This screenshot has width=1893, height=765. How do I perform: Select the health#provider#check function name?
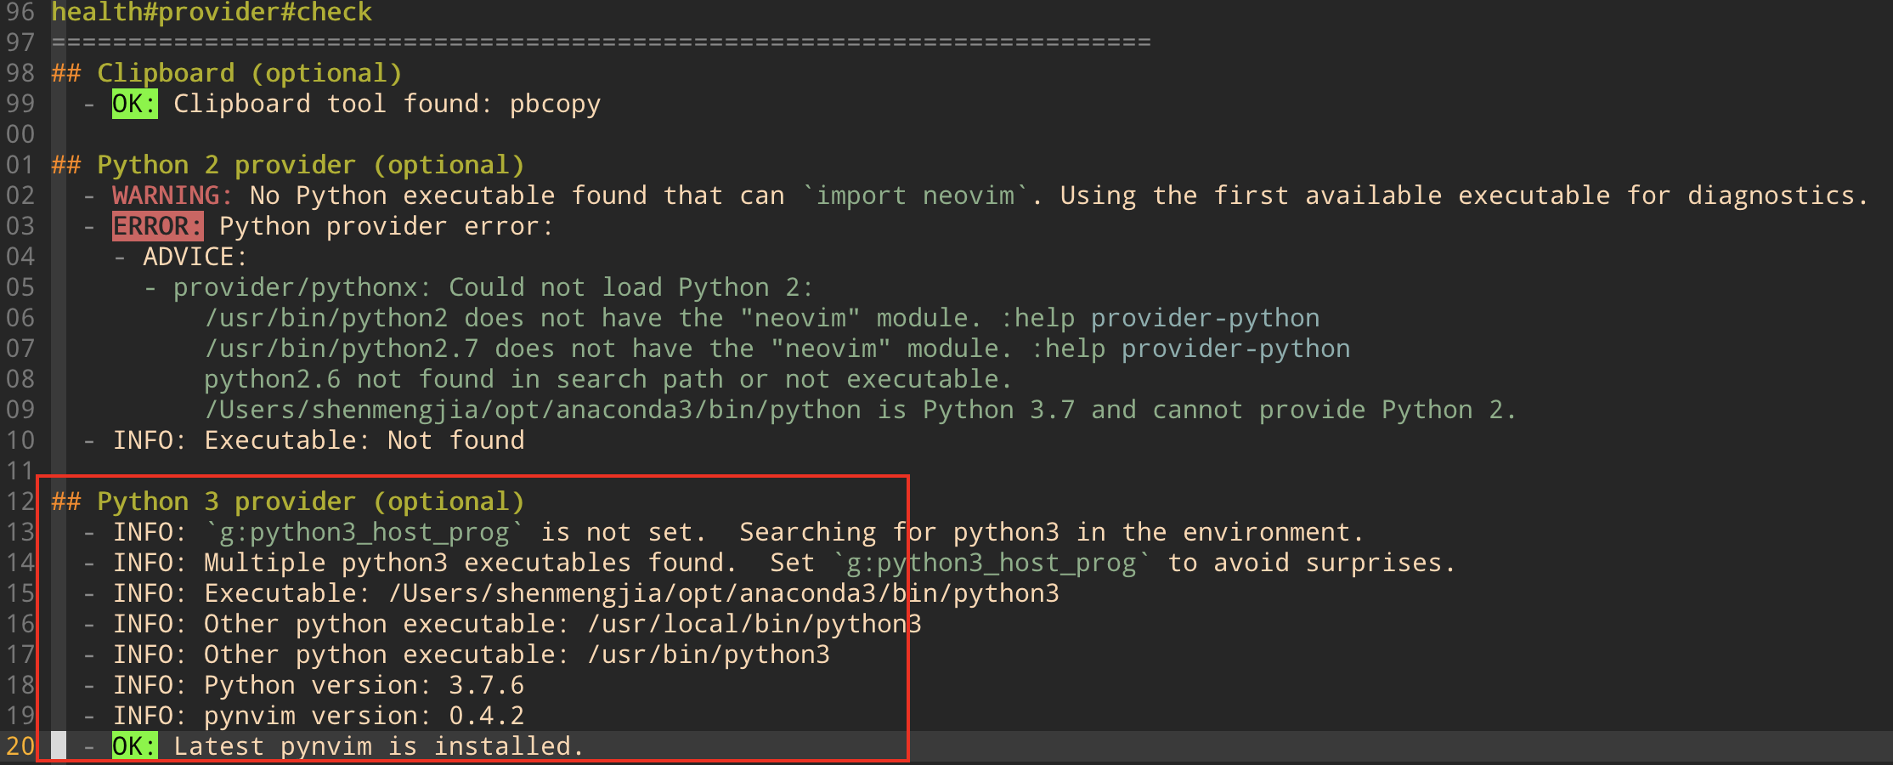(x=211, y=12)
